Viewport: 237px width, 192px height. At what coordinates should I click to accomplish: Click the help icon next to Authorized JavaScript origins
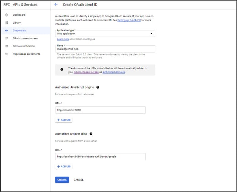pyautogui.click(x=98, y=87)
